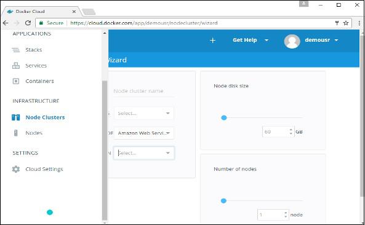Click the demousr avatar picture

point(292,41)
